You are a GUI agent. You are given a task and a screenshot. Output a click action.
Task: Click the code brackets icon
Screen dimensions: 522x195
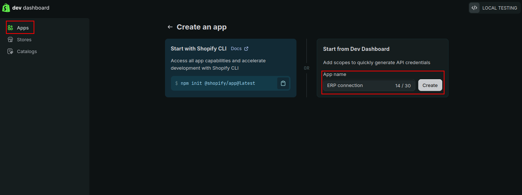coord(474,8)
